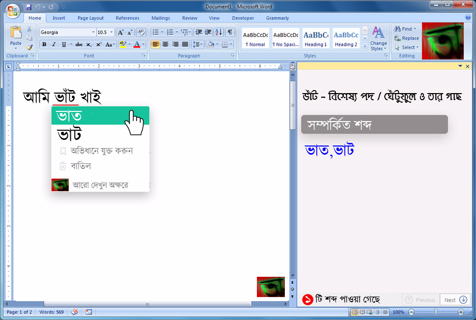Toggle Bold formatting
Viewport: 476px width, 320px height.
44,44
